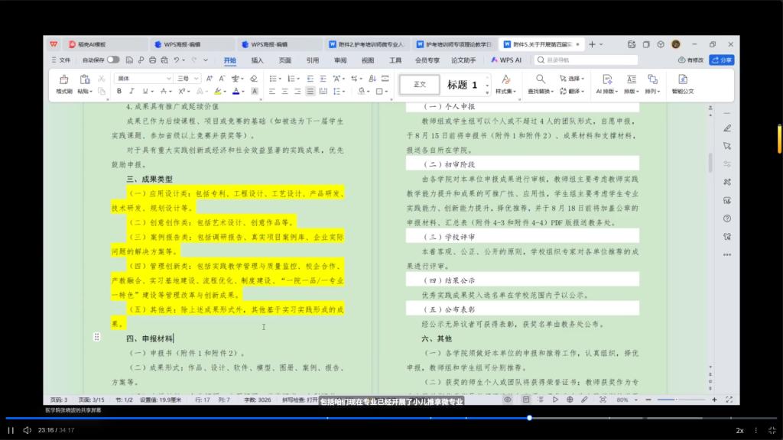Image resolution: width=783 pixels, height=440 pixels.
Task: Open the 翻译 dropdown
Action: coord(572,92)
